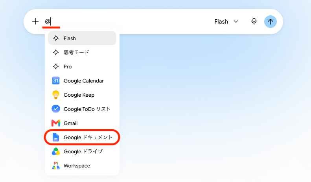Click the plus add-attachment icon

pos(35,21)
